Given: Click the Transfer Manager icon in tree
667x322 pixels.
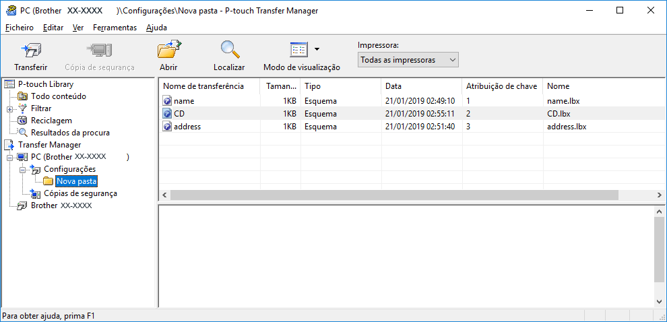Looking at the screenshot, I should click(9, 145).
